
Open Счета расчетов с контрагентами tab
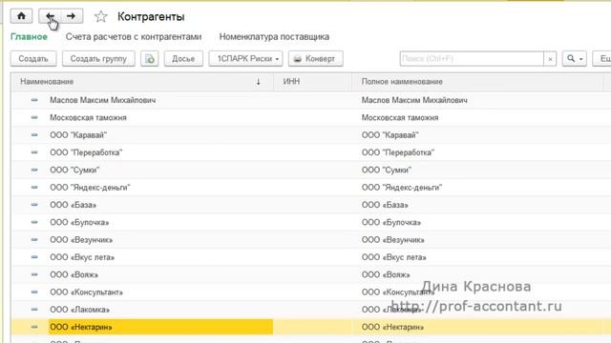click(134, 36)
